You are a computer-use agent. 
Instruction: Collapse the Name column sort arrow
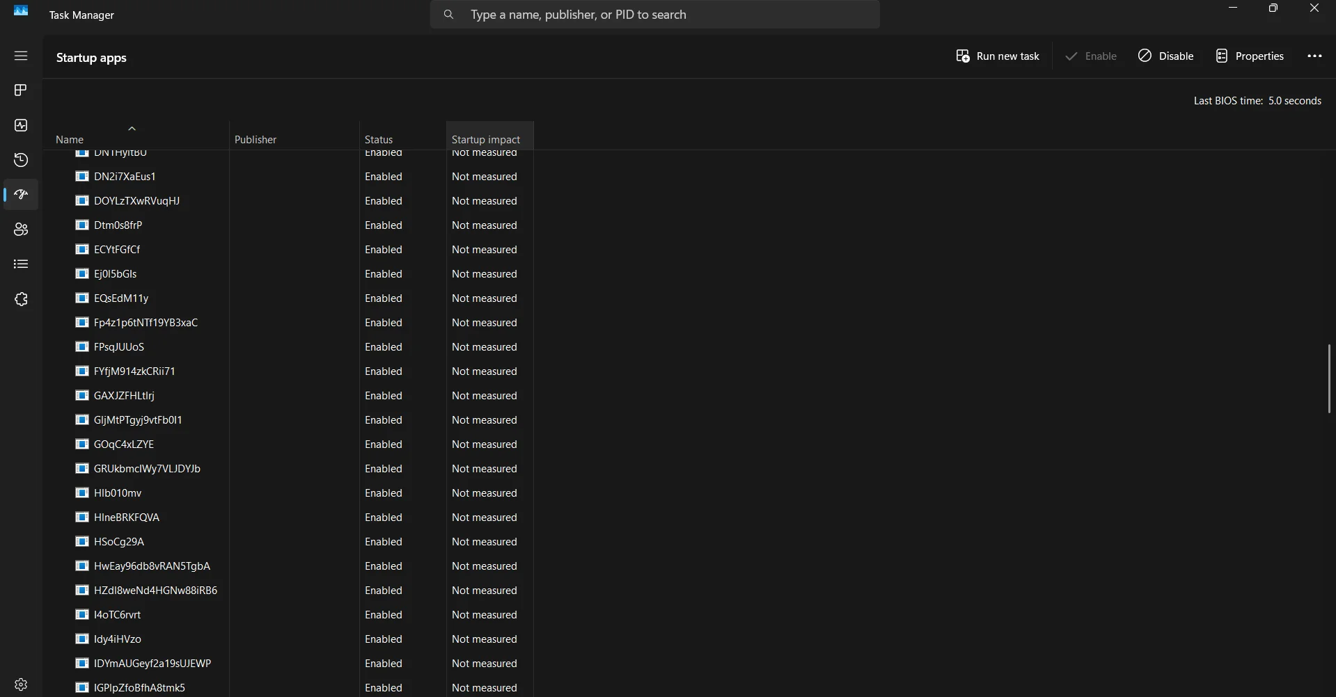pyautogui.click(x=132, y=129)
